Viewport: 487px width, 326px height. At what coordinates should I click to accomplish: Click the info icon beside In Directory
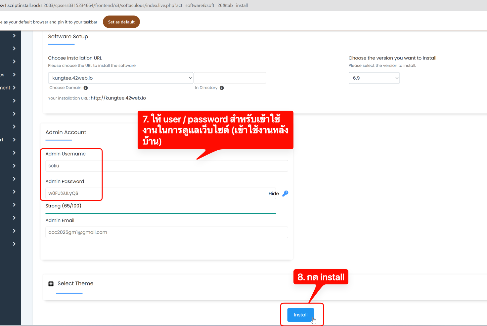tap(222, 88)
